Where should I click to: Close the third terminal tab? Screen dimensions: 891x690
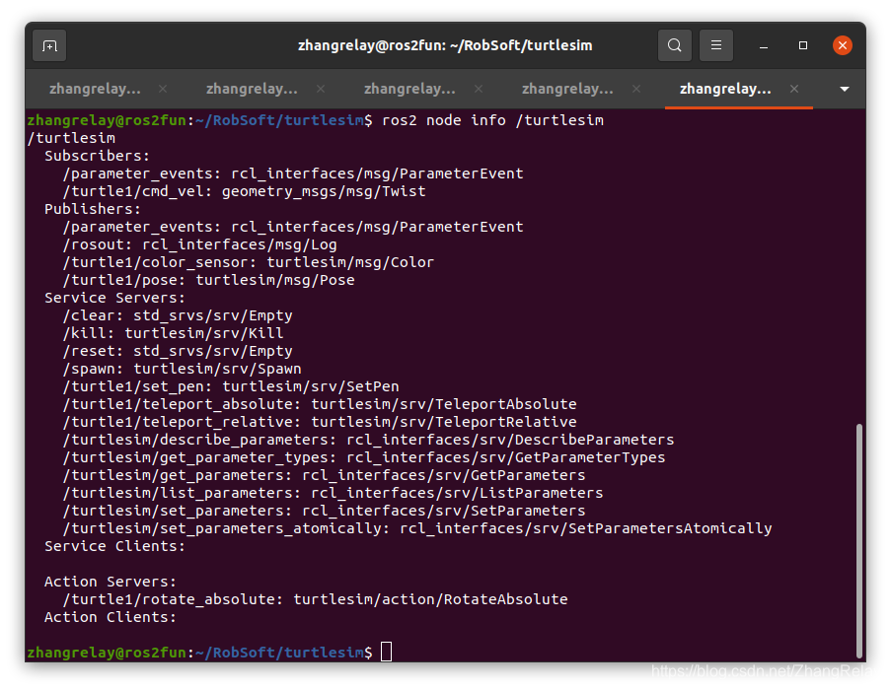tap(479, 89)
